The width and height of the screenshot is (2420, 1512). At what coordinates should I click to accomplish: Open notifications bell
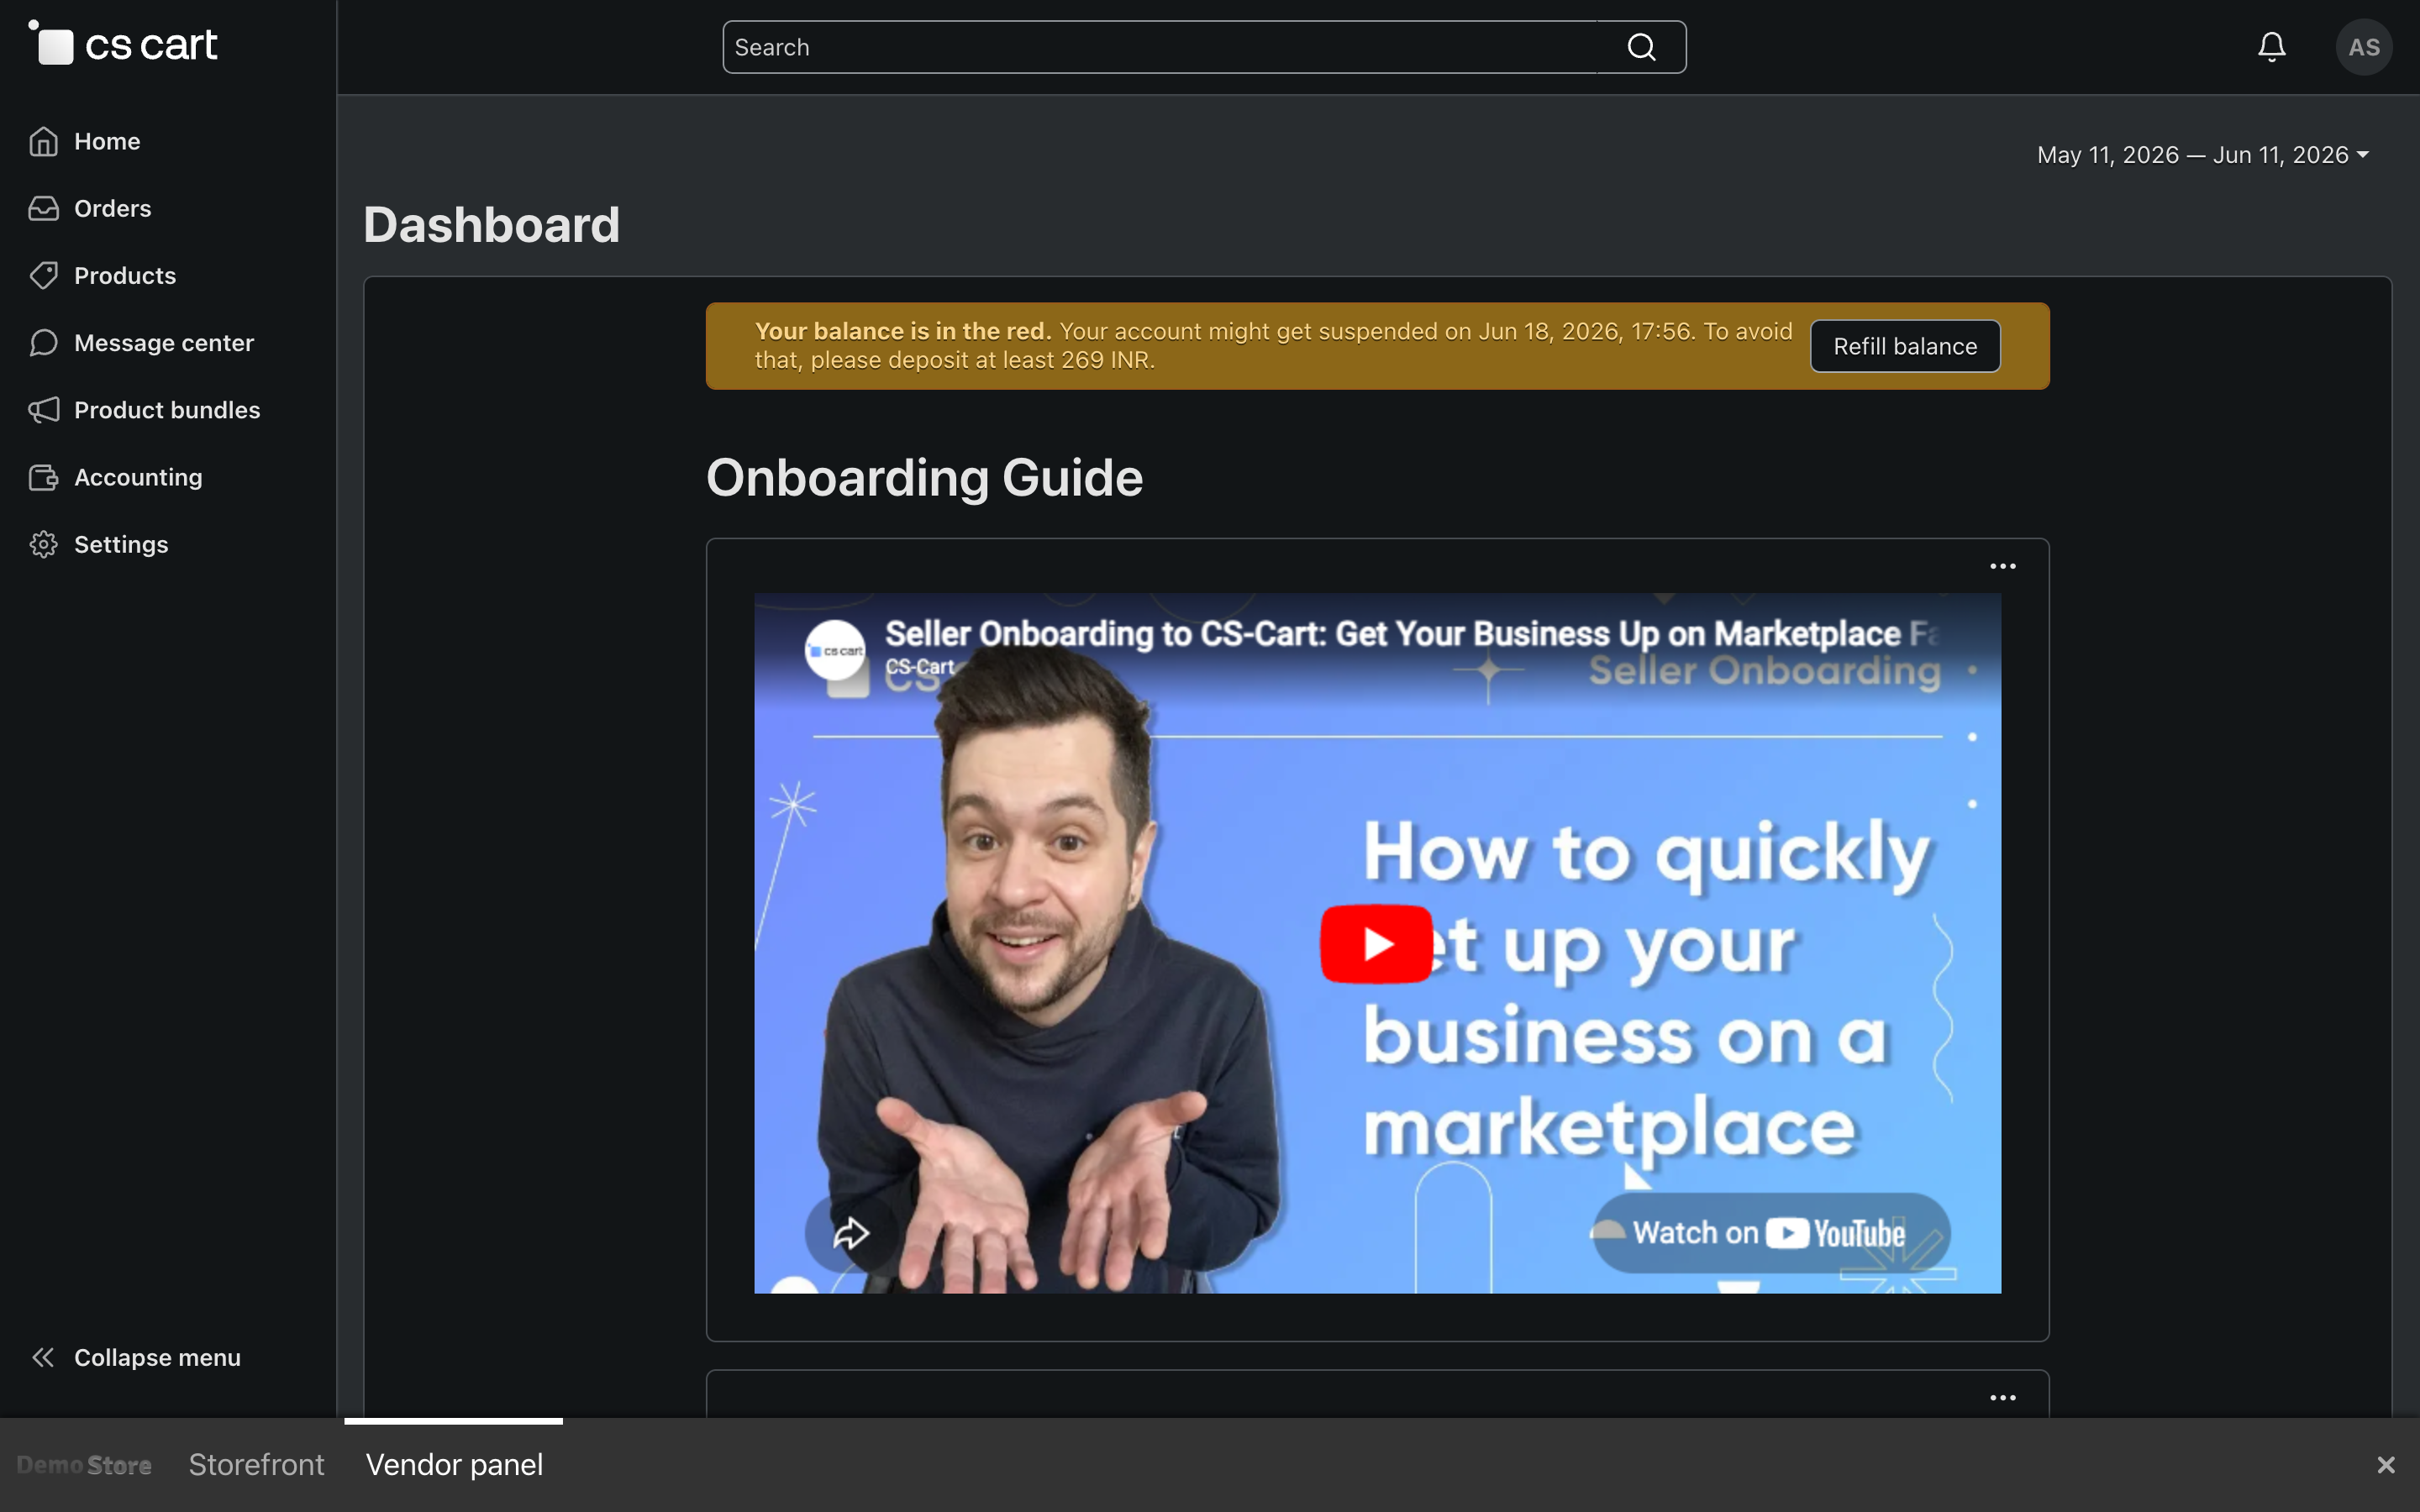point(2271,47)
